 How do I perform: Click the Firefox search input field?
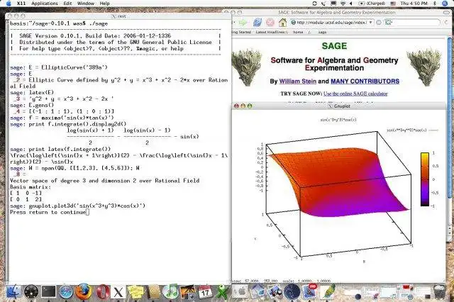(416, 22)
